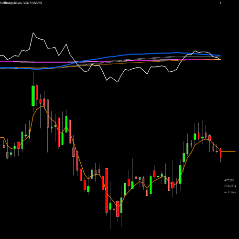This screenshot has height=239, width=239.
Task: Click the 477.25 price value
Action: pyautogui.click(x=229, y=180)
